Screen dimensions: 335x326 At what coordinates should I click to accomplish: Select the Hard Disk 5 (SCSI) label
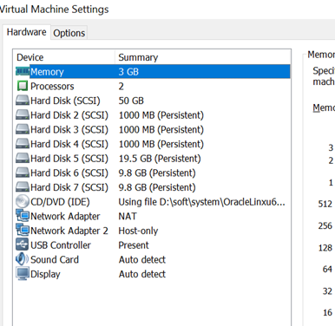69,159
